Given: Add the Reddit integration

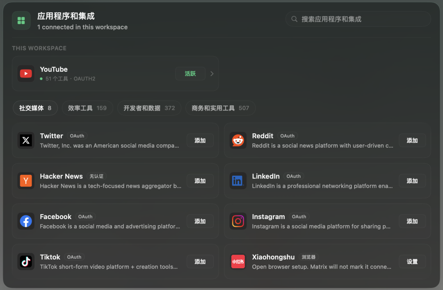Looking at the screenshot, I should (x=412, y=140).
